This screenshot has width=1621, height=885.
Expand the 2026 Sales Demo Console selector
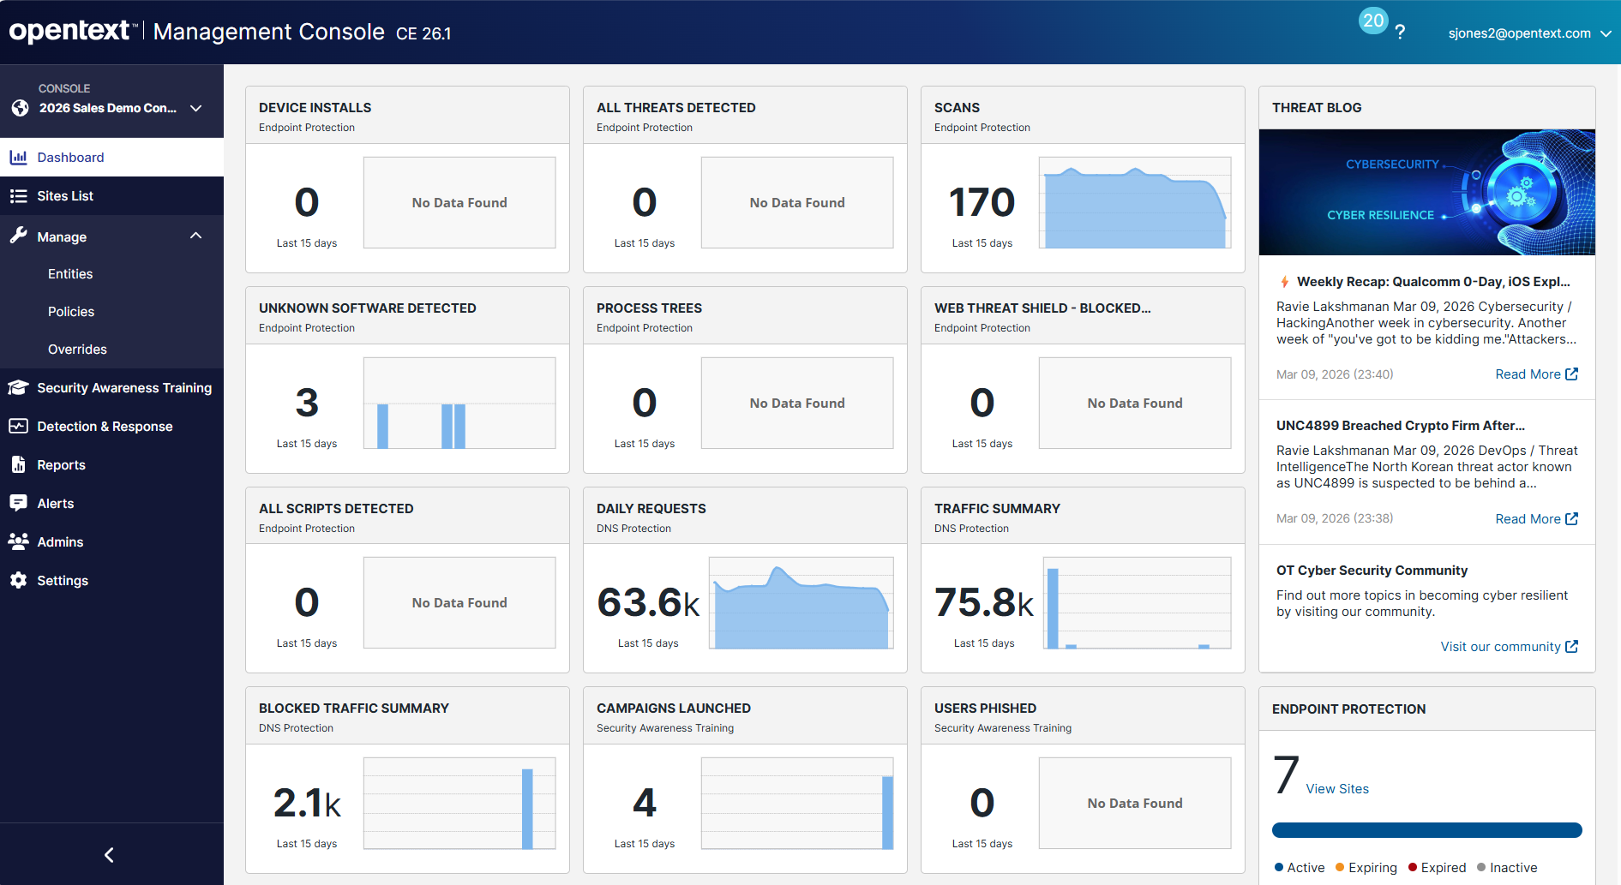click(195, 108)
